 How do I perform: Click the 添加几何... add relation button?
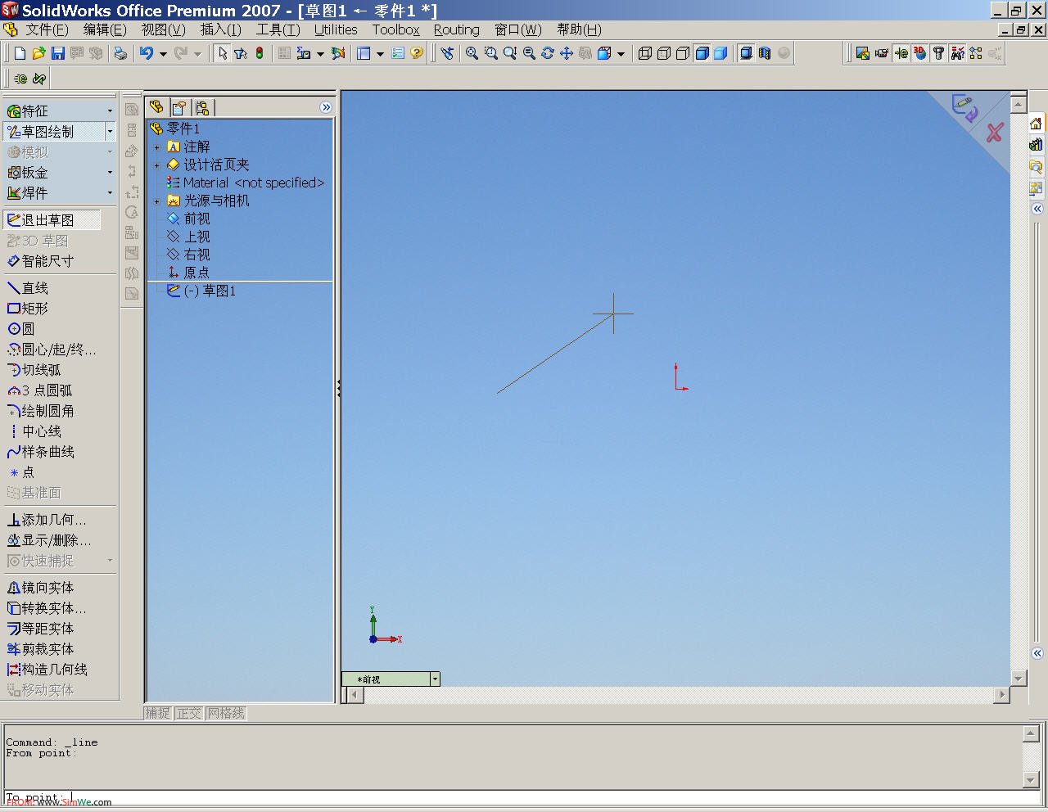[x=47, y=520]
